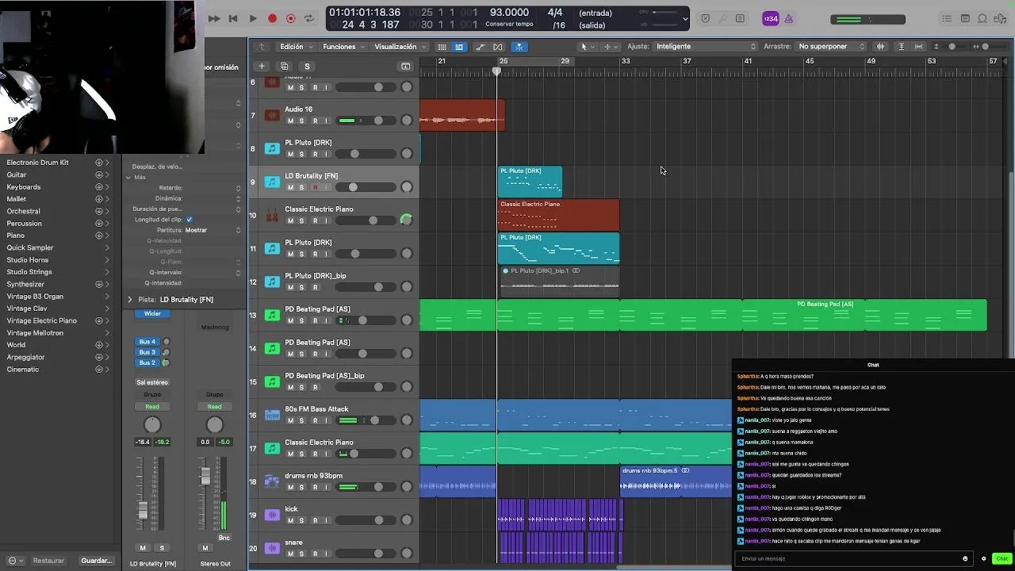Toggle the purple count-in 1234 button
This screenshot has height=571, width=1015.
(x=771, y=19)
